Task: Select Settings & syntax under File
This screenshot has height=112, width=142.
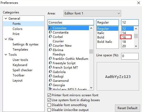Action: tap(25, 44)
